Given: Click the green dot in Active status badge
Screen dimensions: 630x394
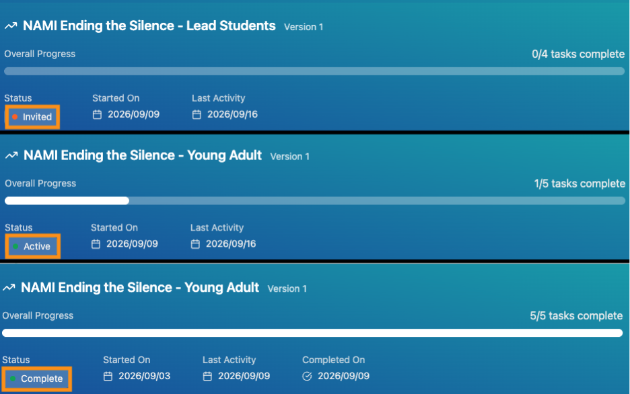Looking at the screenshot, I should 15,246.
